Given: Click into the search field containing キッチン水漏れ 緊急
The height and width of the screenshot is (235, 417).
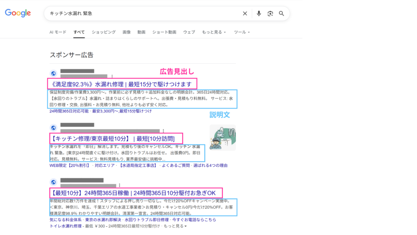Looking at the screenshot, I should (x=143, y=13).
